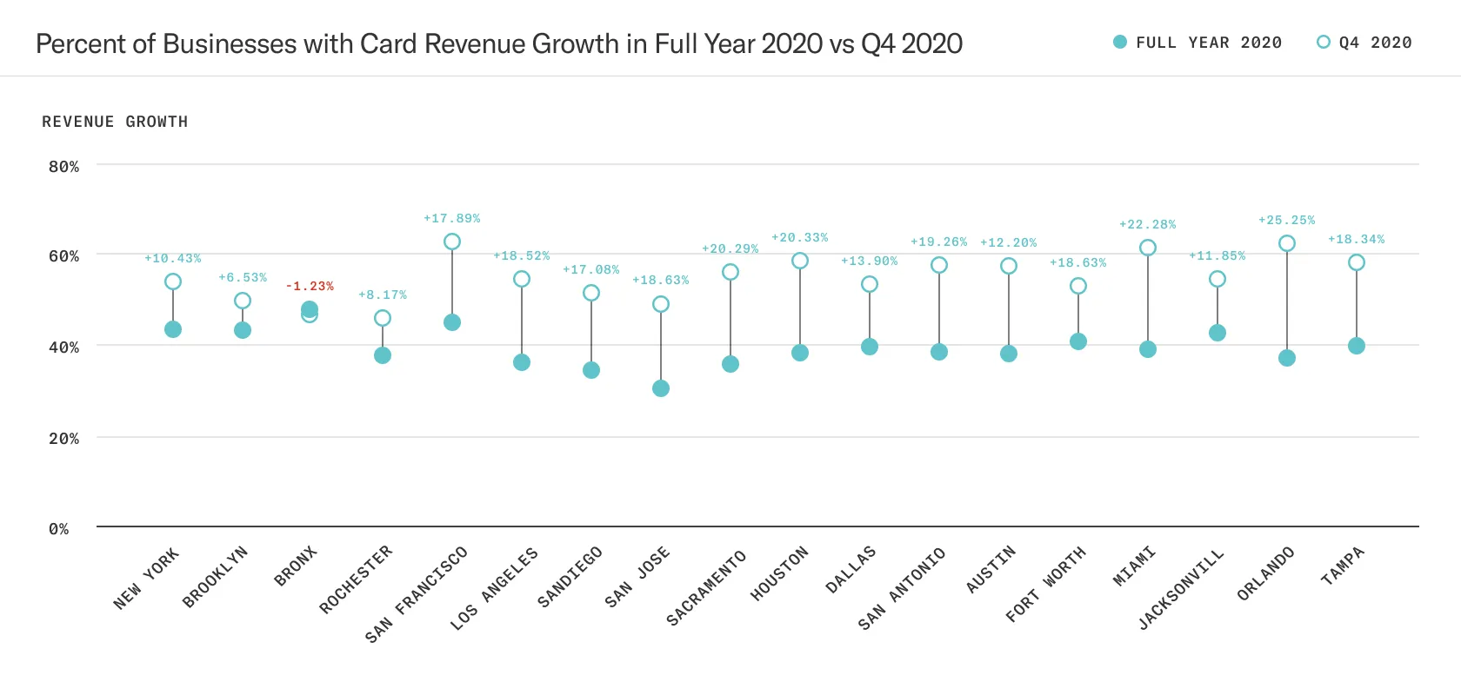Click the +8.17% Rochester label
This screenshot has height=682, width=1461.
tap(383, 295)
